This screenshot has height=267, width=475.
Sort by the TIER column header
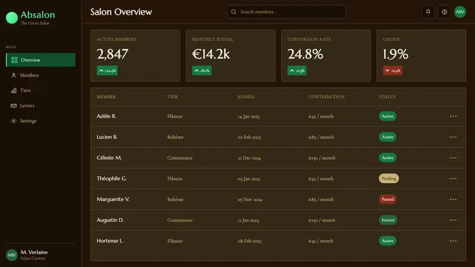pos(172,97)
